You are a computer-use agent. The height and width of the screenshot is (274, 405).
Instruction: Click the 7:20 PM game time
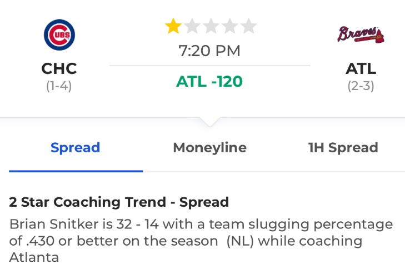click(209, 51)
